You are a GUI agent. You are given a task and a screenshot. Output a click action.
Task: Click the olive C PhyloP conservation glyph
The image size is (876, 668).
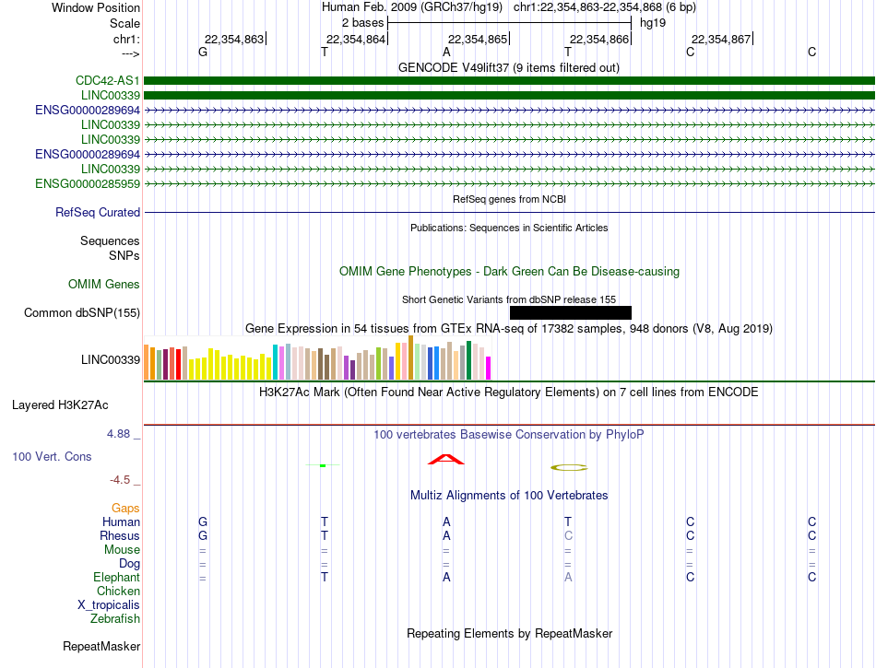[569, 468]
